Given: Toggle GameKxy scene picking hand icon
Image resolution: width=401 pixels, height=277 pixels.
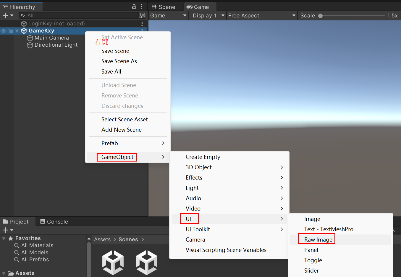Looking at the screenshot, I should tap(11, 31).
